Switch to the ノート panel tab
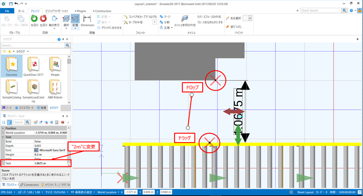The height and width of the screenshot is (196, 363). (x=7, y=108)
